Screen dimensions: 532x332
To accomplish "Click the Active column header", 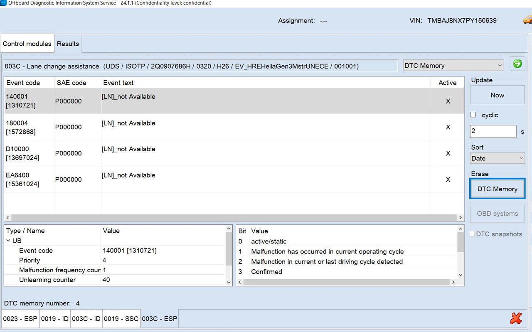I will coord(448,83).
